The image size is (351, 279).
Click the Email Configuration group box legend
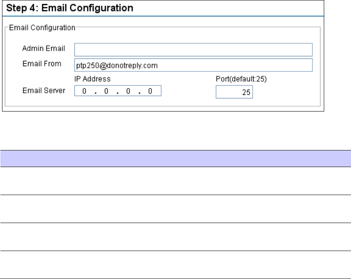[x=42, y=28]
